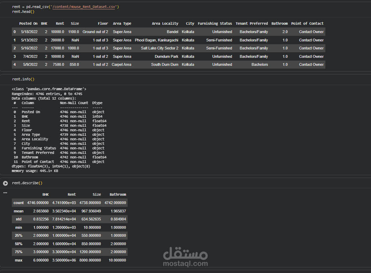This screenshot has height=273, width=371.
Task: Select the 'Tenant Preferred' column header
Action: 252,23
